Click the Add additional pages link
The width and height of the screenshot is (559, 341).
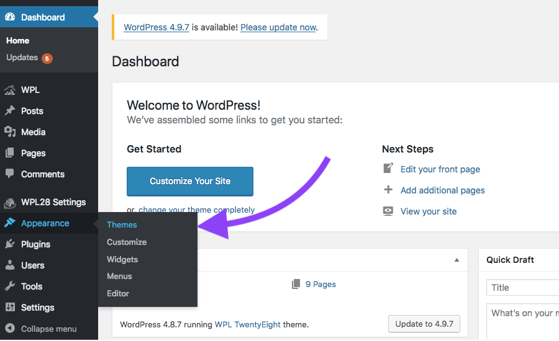[x=443, y=190]
